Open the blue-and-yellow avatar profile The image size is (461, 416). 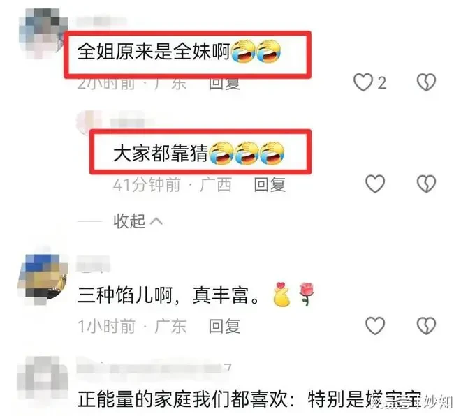(x=43, y=279)
